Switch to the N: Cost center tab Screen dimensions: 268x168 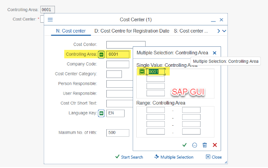tap(71, 31)
